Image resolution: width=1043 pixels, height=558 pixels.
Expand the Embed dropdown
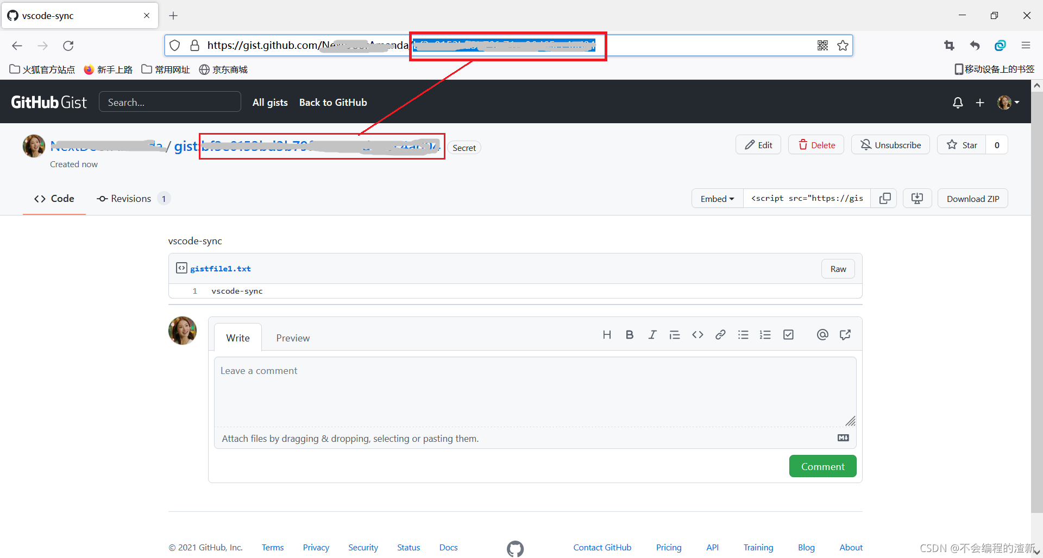(x=717, y=199)
